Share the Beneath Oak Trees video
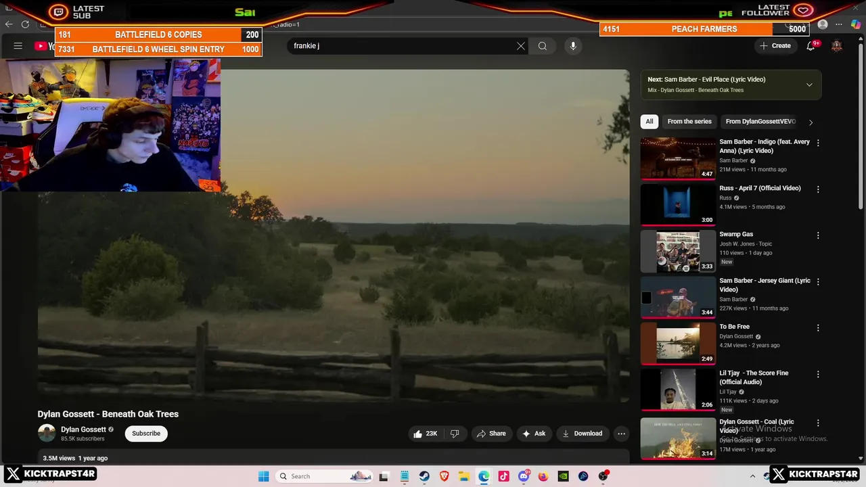This screenshot has width=866, height=487. pos(491,434)
